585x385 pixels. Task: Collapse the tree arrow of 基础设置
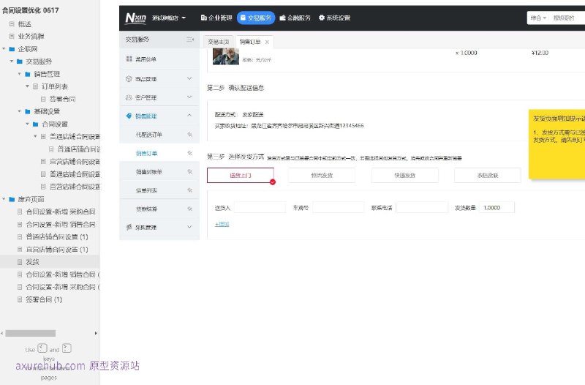20,111
